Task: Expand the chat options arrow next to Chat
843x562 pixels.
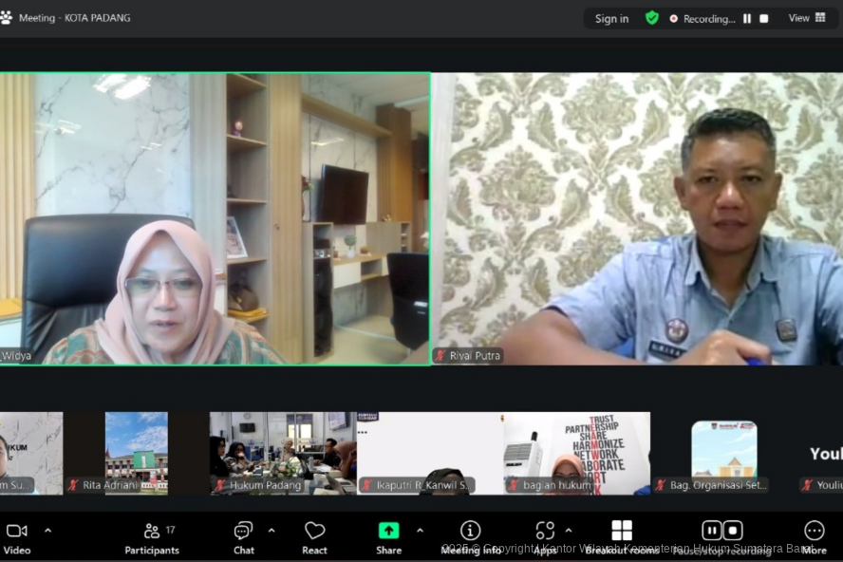Action: point(272,531)
